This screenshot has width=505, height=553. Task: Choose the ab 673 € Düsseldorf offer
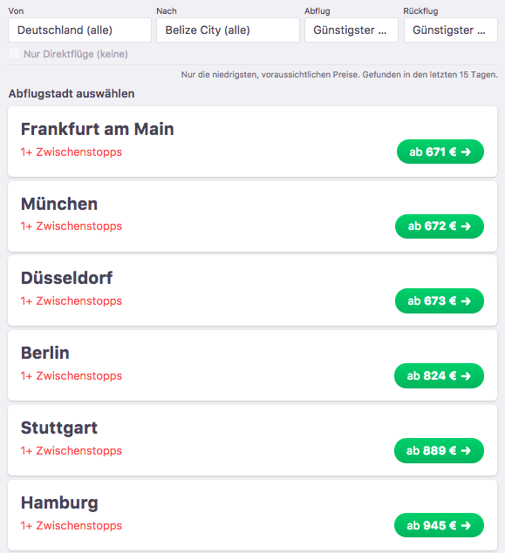[x=440, y=300]
